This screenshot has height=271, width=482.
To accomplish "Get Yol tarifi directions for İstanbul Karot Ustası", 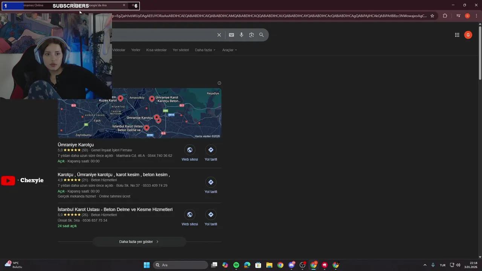I will 210,214.
